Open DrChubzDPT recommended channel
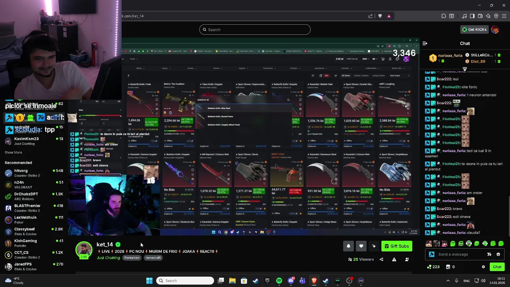The height and width of the screenshot is (287, 510). [x=34, y=196]
